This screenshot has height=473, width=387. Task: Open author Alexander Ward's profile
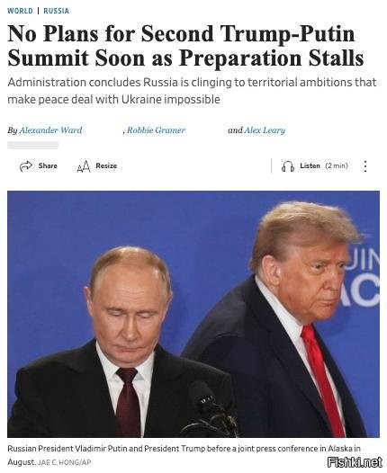coord(50,130)
